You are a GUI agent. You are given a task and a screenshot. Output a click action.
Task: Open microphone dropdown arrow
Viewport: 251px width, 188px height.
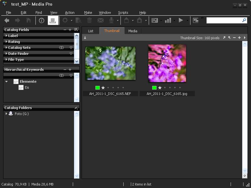pos(118,21)
